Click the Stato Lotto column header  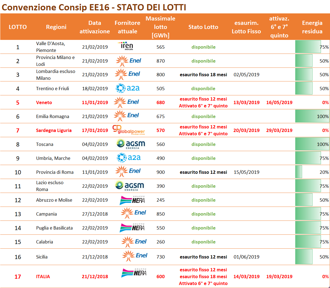coord(203,27)
